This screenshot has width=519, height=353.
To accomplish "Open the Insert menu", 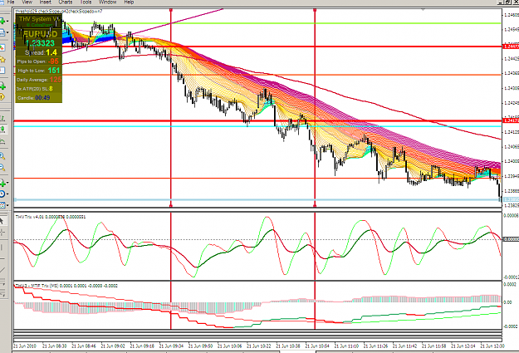I will click(x=46, y=2).
